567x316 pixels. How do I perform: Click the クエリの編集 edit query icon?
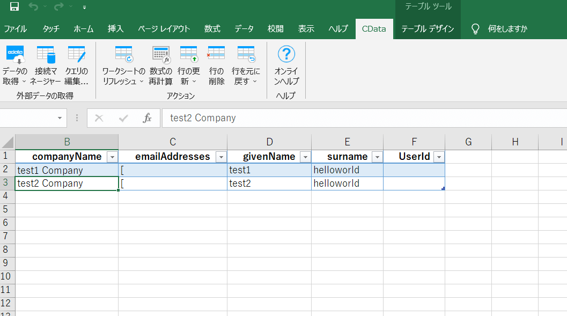point(76,55)
